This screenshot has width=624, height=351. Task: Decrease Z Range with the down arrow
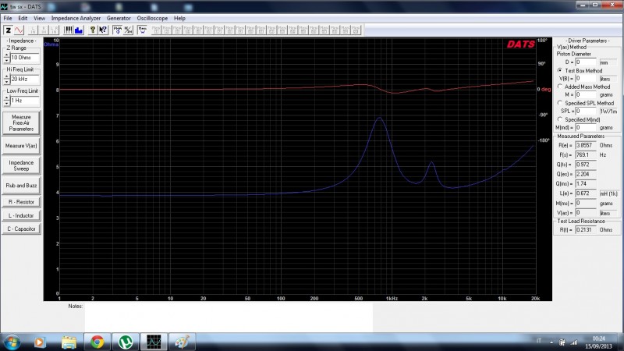(x=6, y=60)
